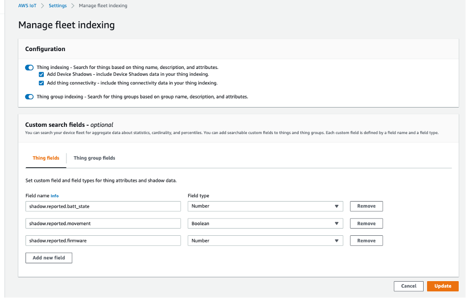
Task: Open the Info link beside Field name
Action: click(54, 196)
